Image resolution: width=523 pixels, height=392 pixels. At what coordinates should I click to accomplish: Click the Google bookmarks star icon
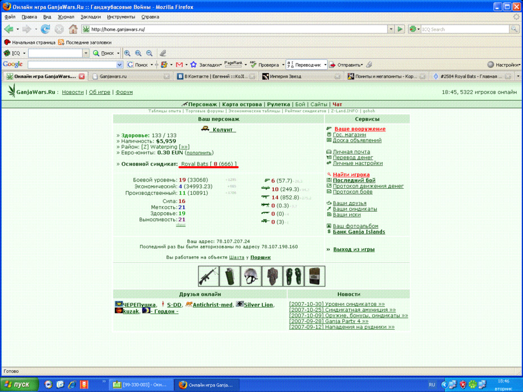point(193,65)
